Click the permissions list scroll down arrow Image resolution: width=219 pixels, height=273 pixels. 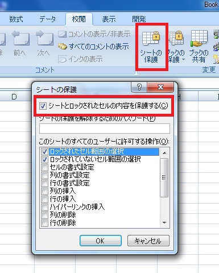pyautogui.click(x=164, y=223)
